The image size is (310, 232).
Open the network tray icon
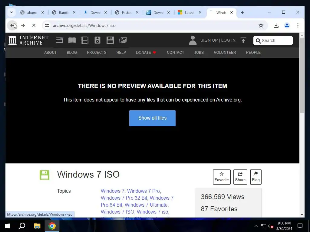[264, 226]
